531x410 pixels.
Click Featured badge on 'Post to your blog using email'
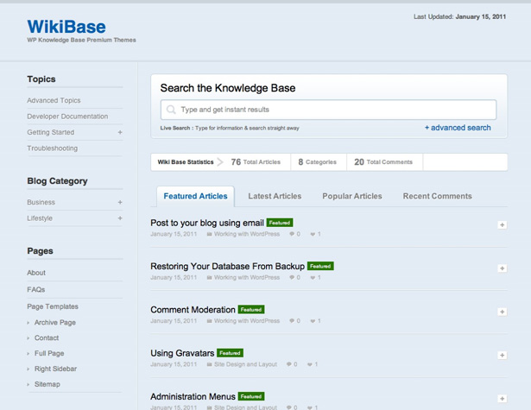tap(280, 223)
